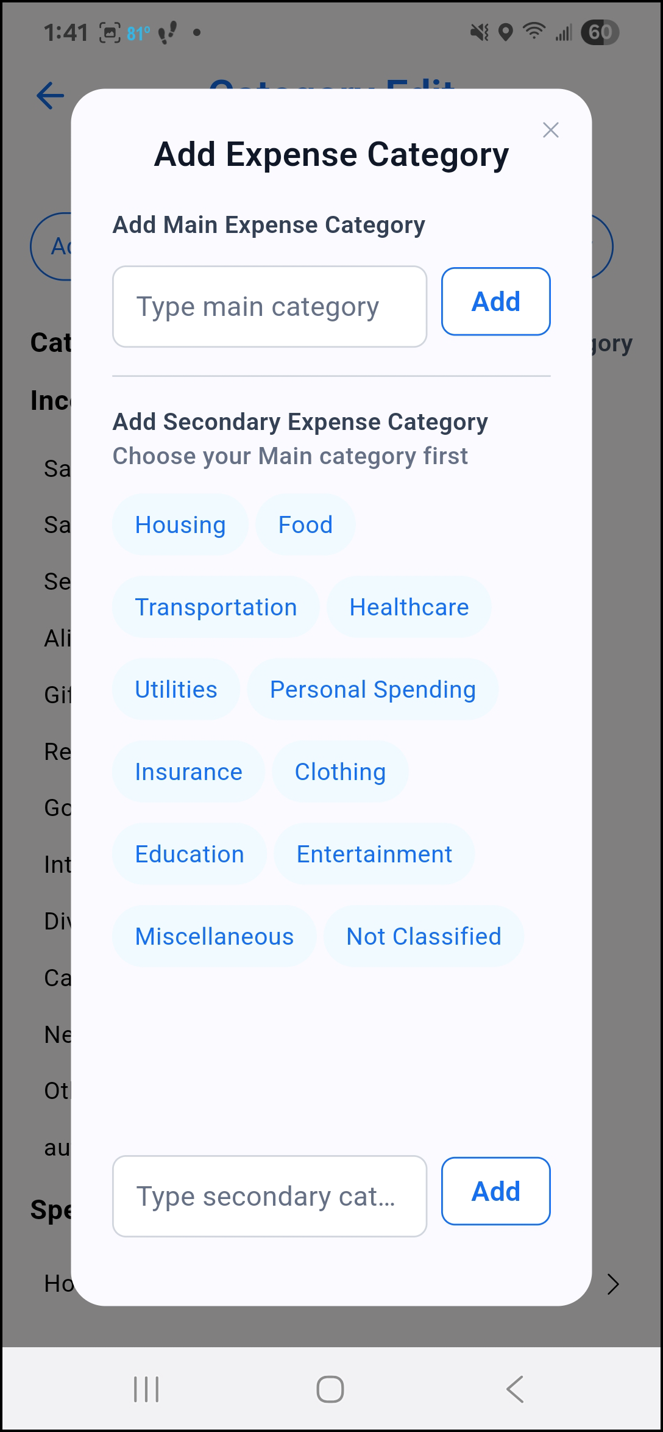Focus the Type main category field
663x1432 pixels.
[x=270, y=306]
